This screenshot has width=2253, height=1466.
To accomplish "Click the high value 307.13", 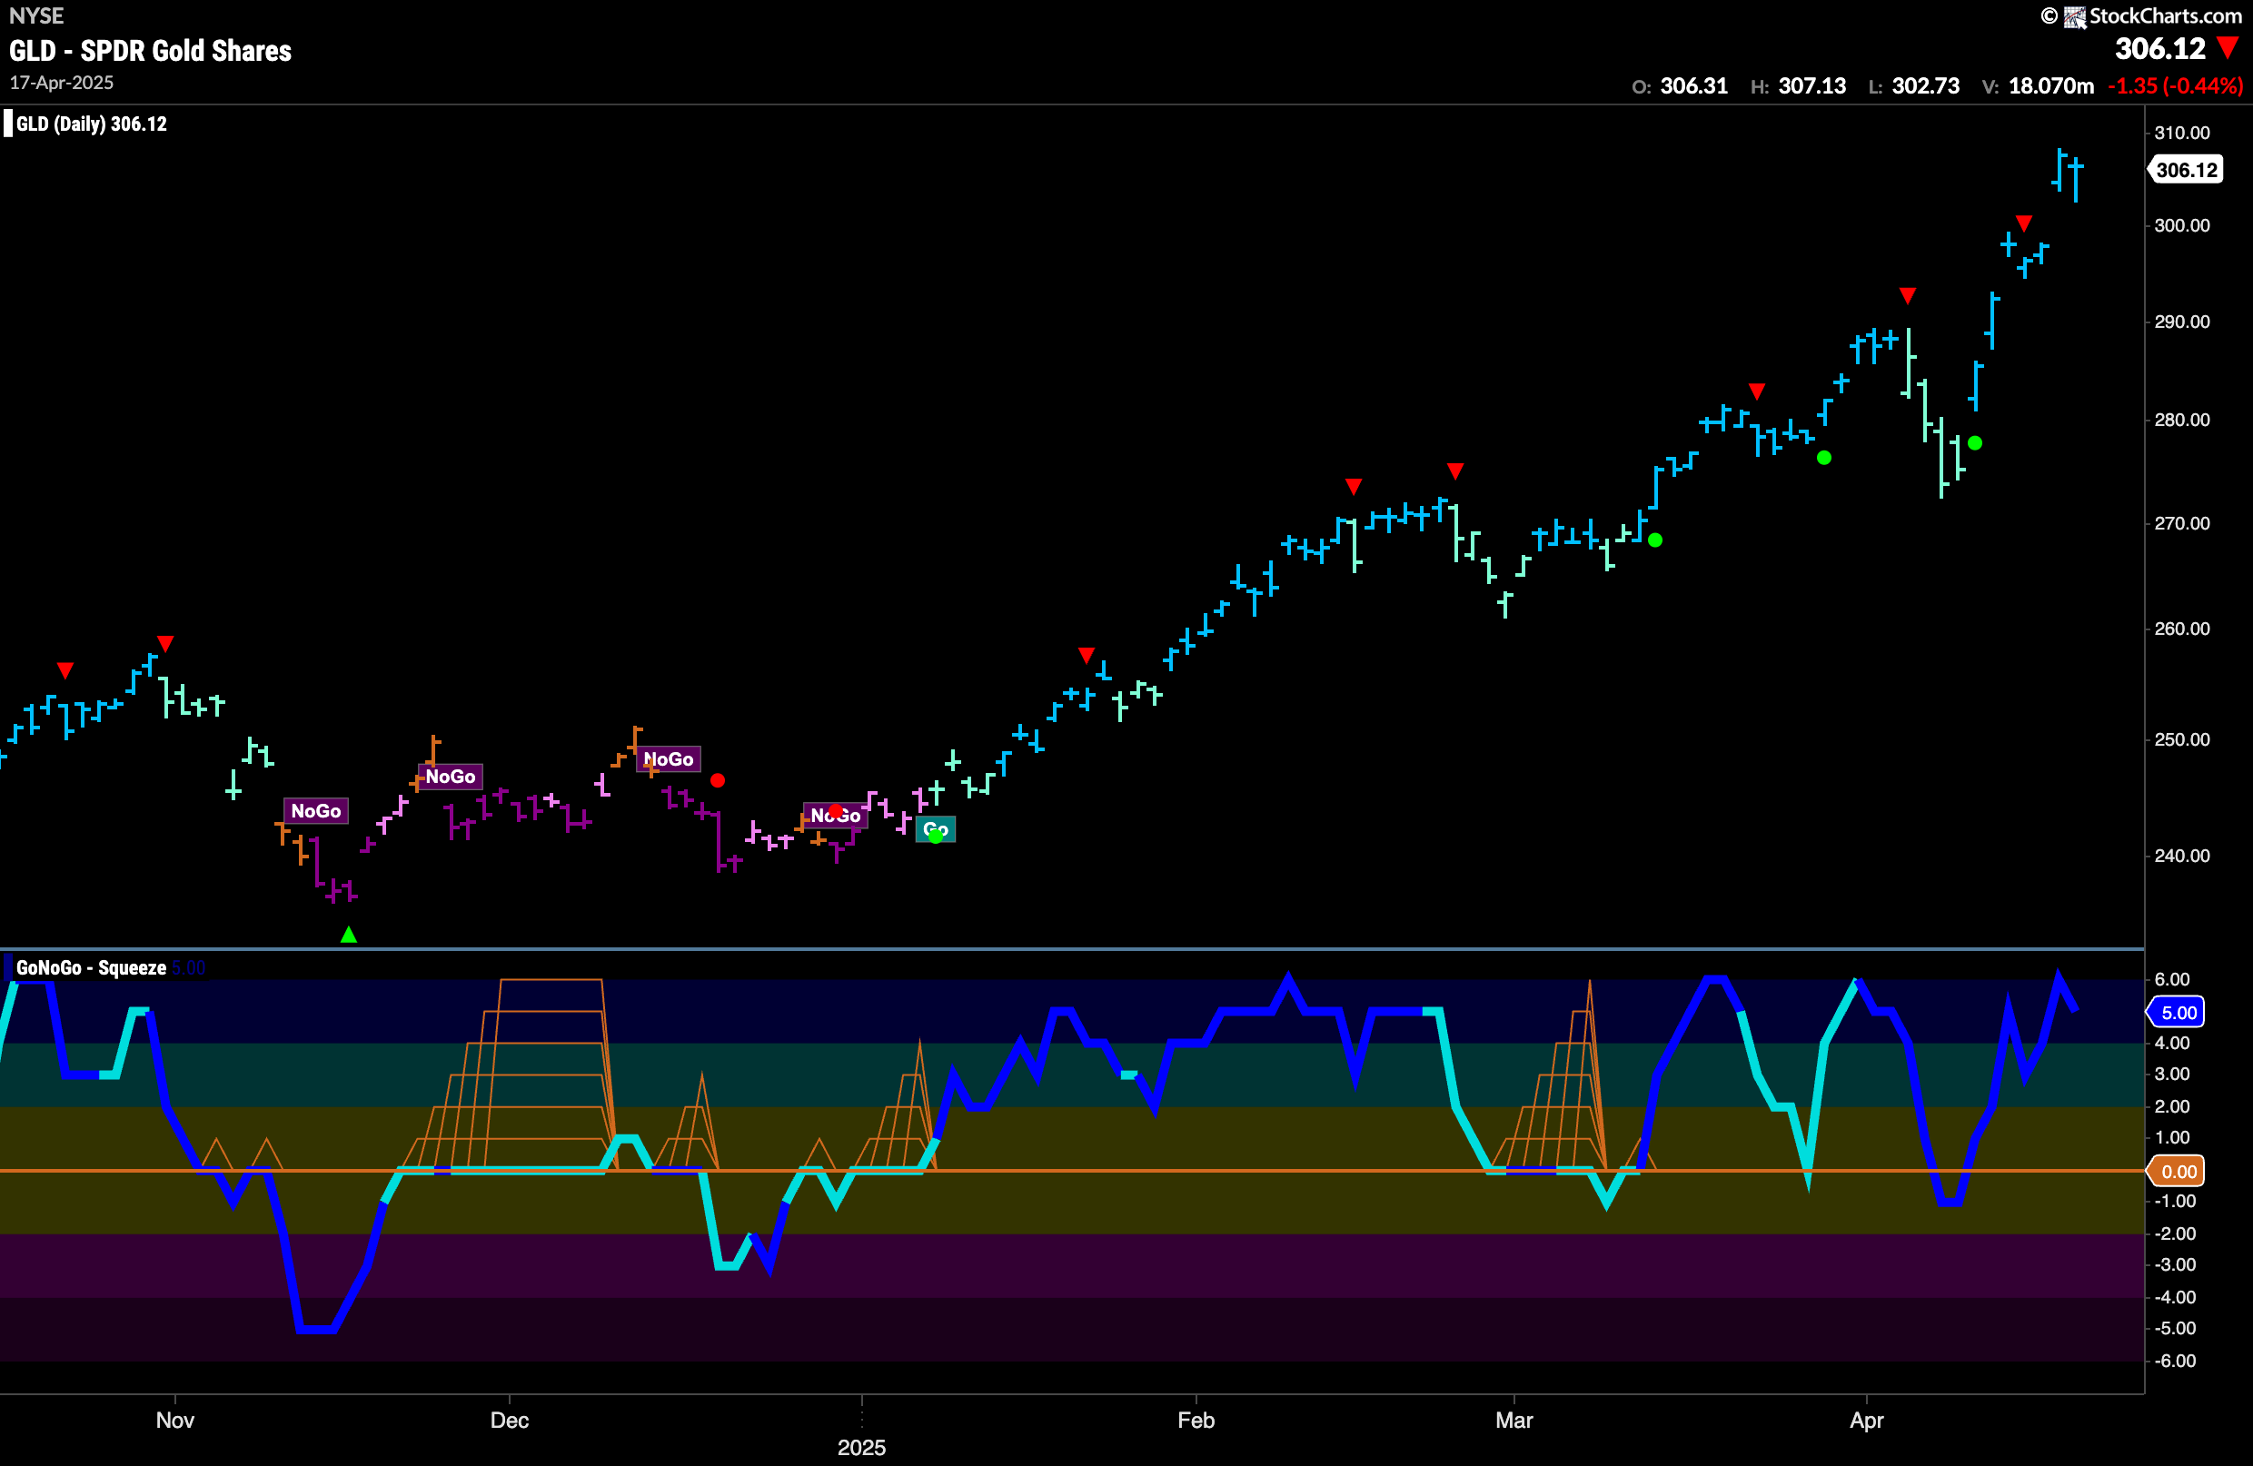I will pos(1811,86).
